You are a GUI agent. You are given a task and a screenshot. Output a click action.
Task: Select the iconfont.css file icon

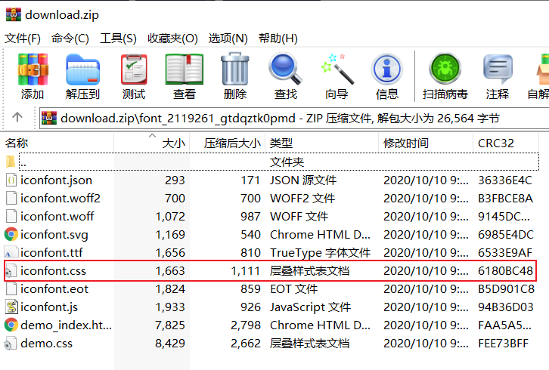[x=11, y=270]
